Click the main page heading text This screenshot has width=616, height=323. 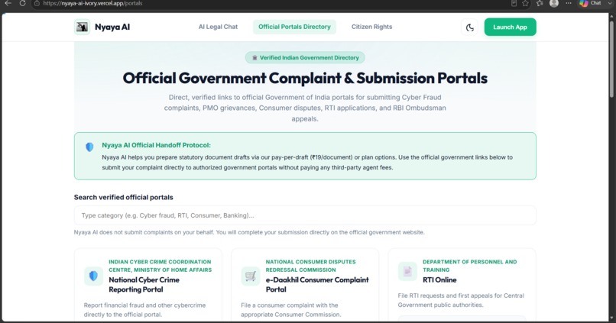point(305,78)
